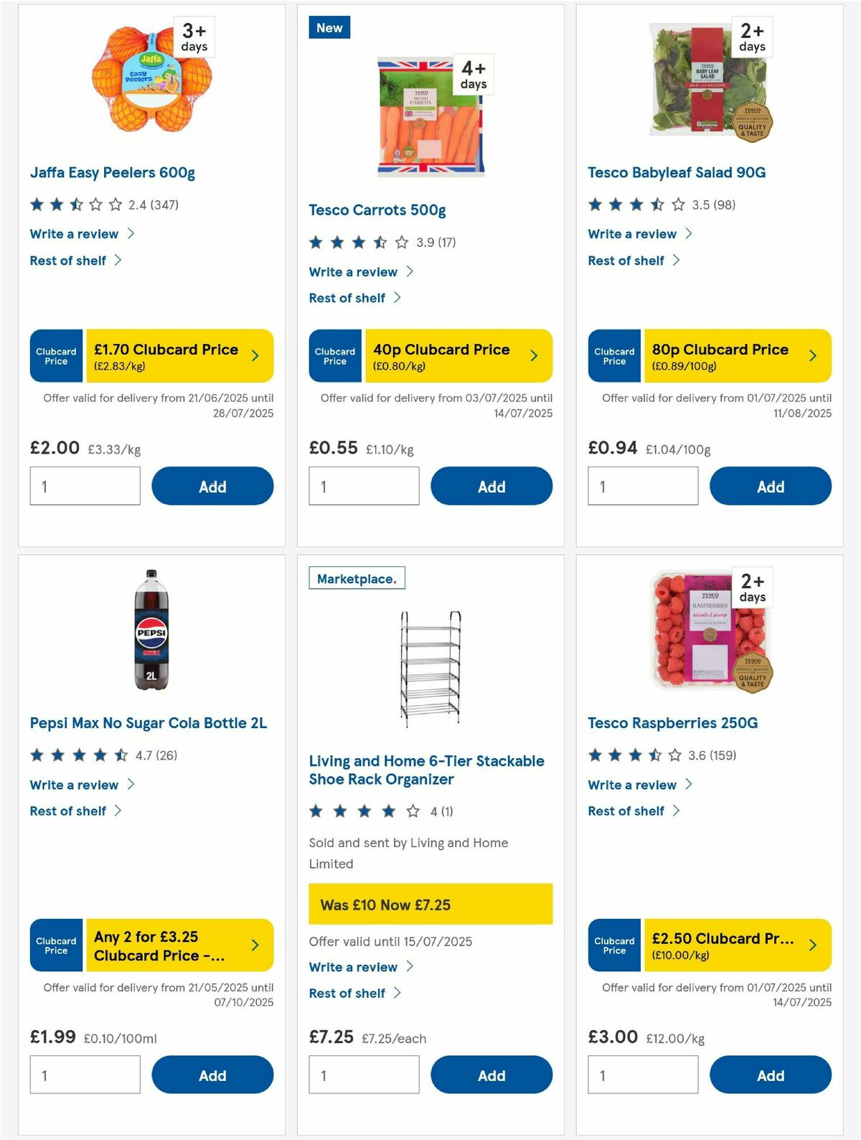Click the star rating on the shoe rack organizer
Viewport: 861px width, 1140px height.
pos(362,811)
